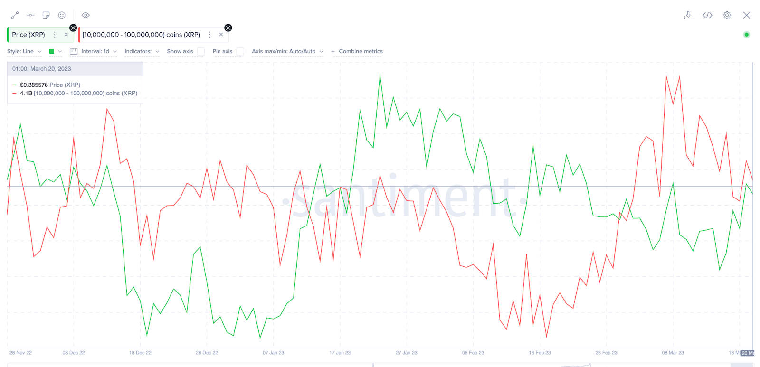Enable the Show axis checkbox
Viewport: 760px width, 367px height.
click(x=201, y=51)
